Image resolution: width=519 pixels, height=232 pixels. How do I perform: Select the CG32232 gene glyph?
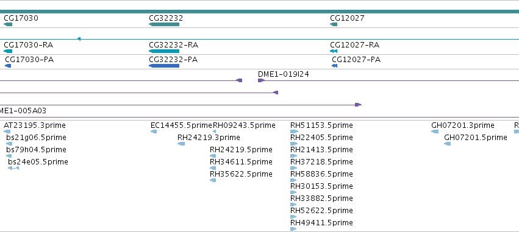click(x=164, y=24)
